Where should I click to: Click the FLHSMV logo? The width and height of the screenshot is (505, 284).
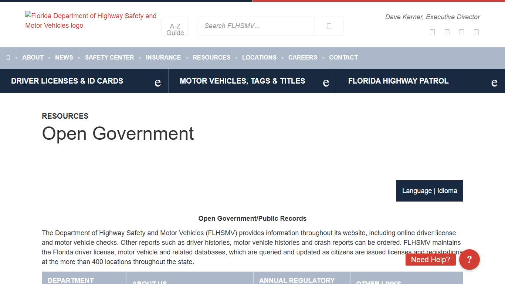tap(91, 21)
